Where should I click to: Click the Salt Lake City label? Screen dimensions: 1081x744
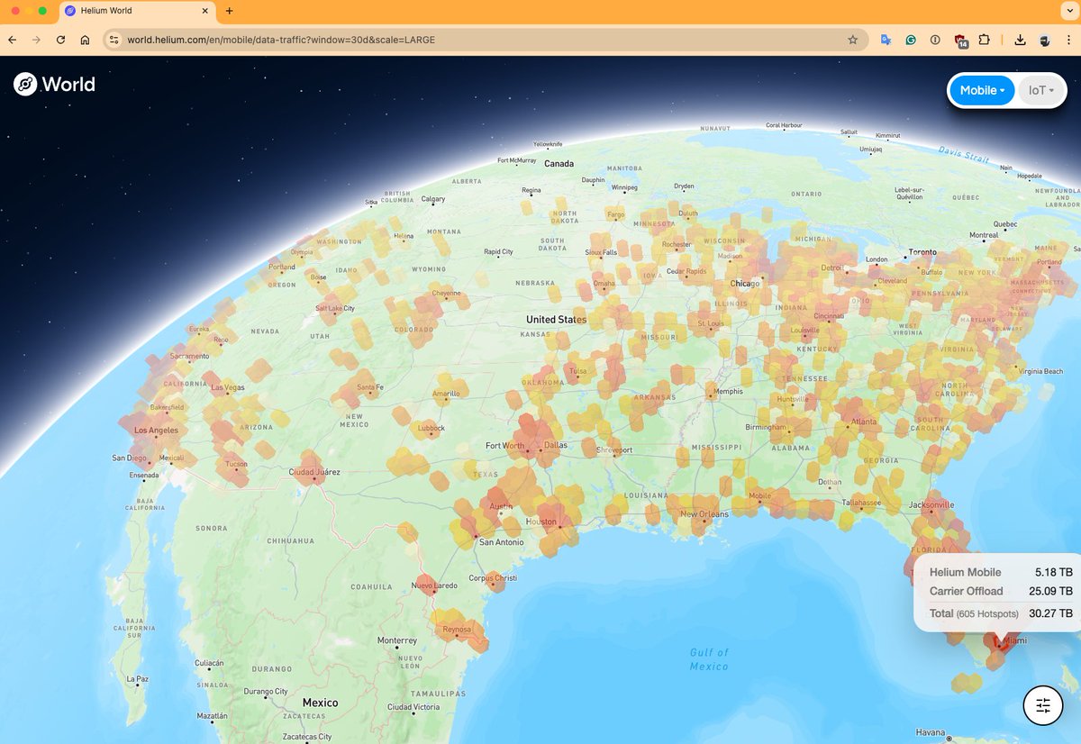335,309
